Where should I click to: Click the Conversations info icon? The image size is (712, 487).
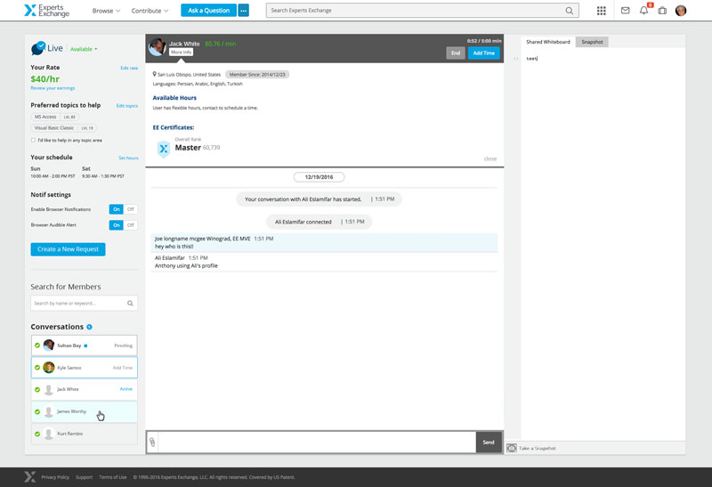click(x=90, y=327)
